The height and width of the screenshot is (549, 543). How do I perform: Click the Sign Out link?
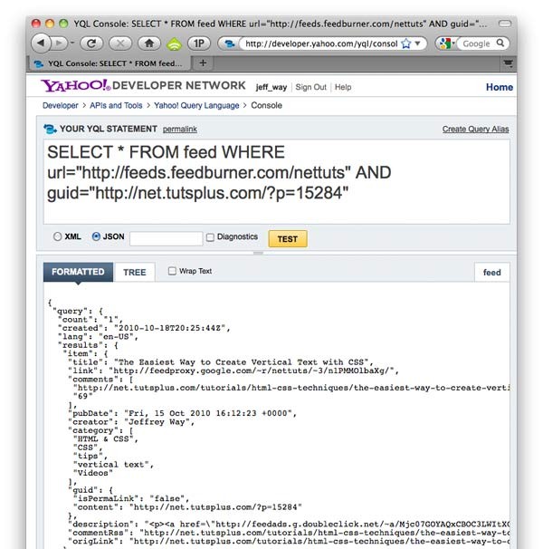310,87
